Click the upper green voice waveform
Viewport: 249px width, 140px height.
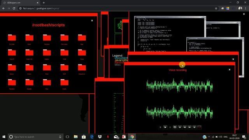[179, 86]
